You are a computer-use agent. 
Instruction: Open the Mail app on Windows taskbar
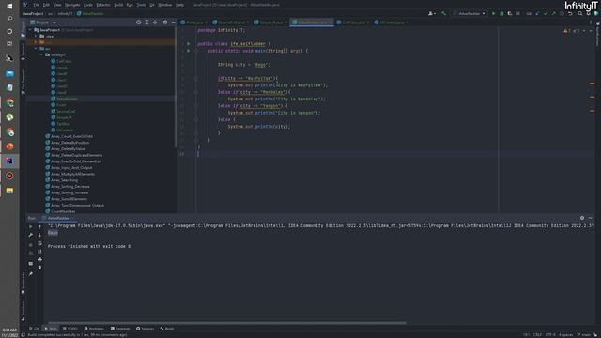click(x=9, y=73)
